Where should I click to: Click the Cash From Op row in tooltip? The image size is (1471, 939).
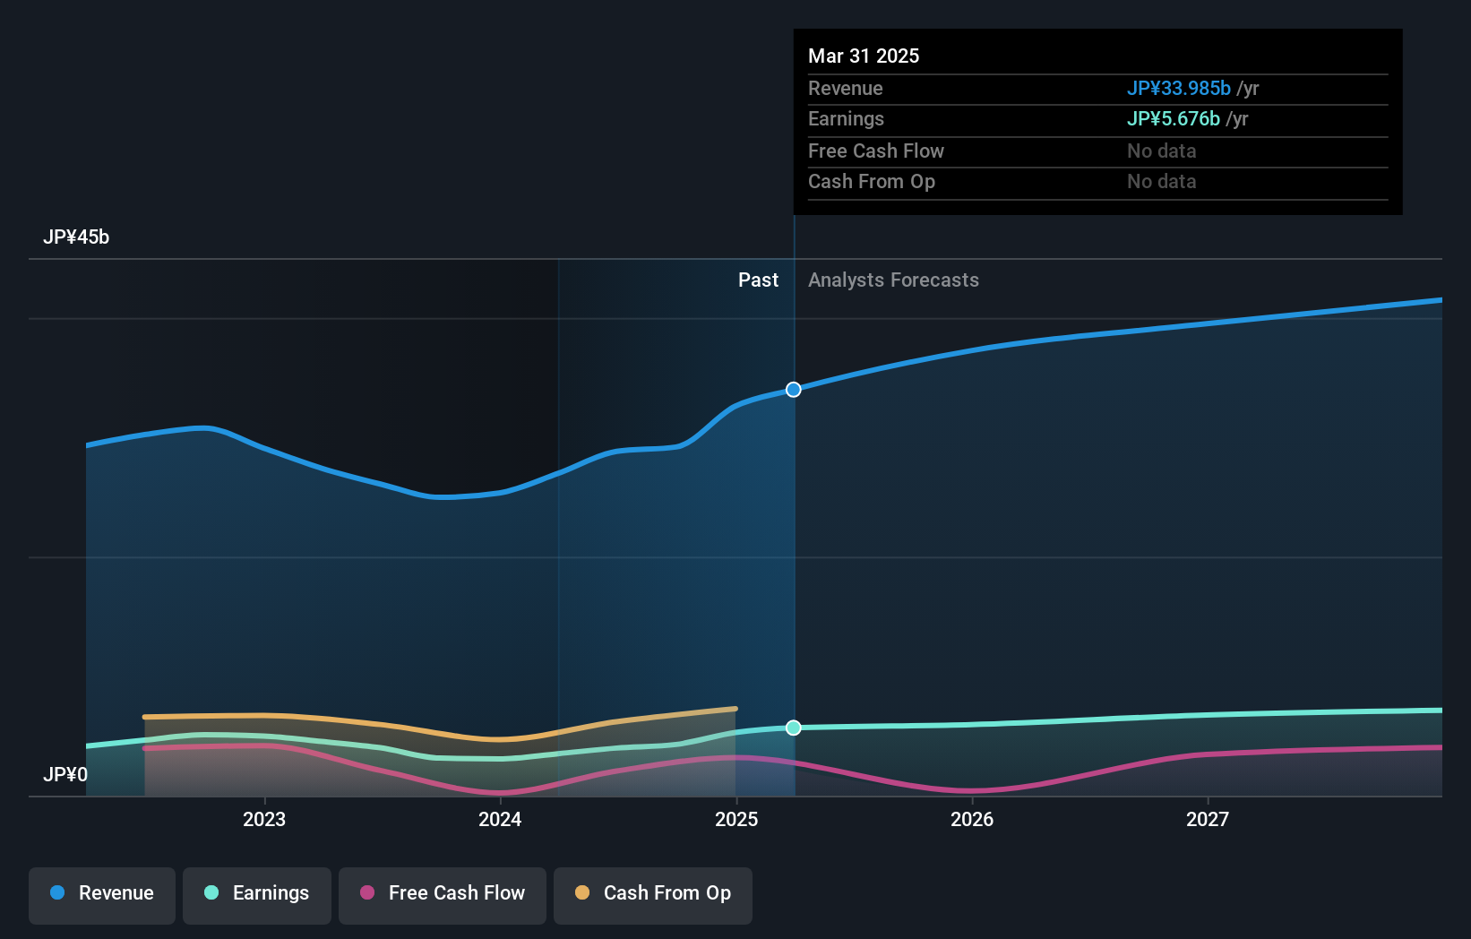pyautogui.click(x=1098, y=182)
